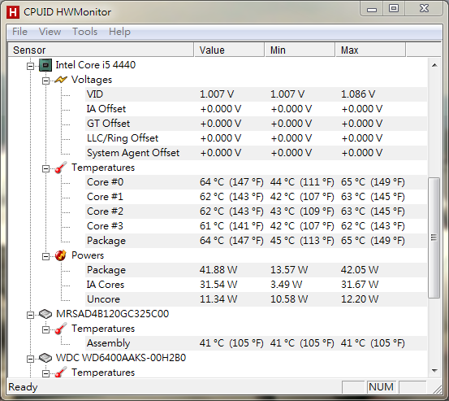
Task: Click the vertical scrollbar thumb
Action: point(434,238)
